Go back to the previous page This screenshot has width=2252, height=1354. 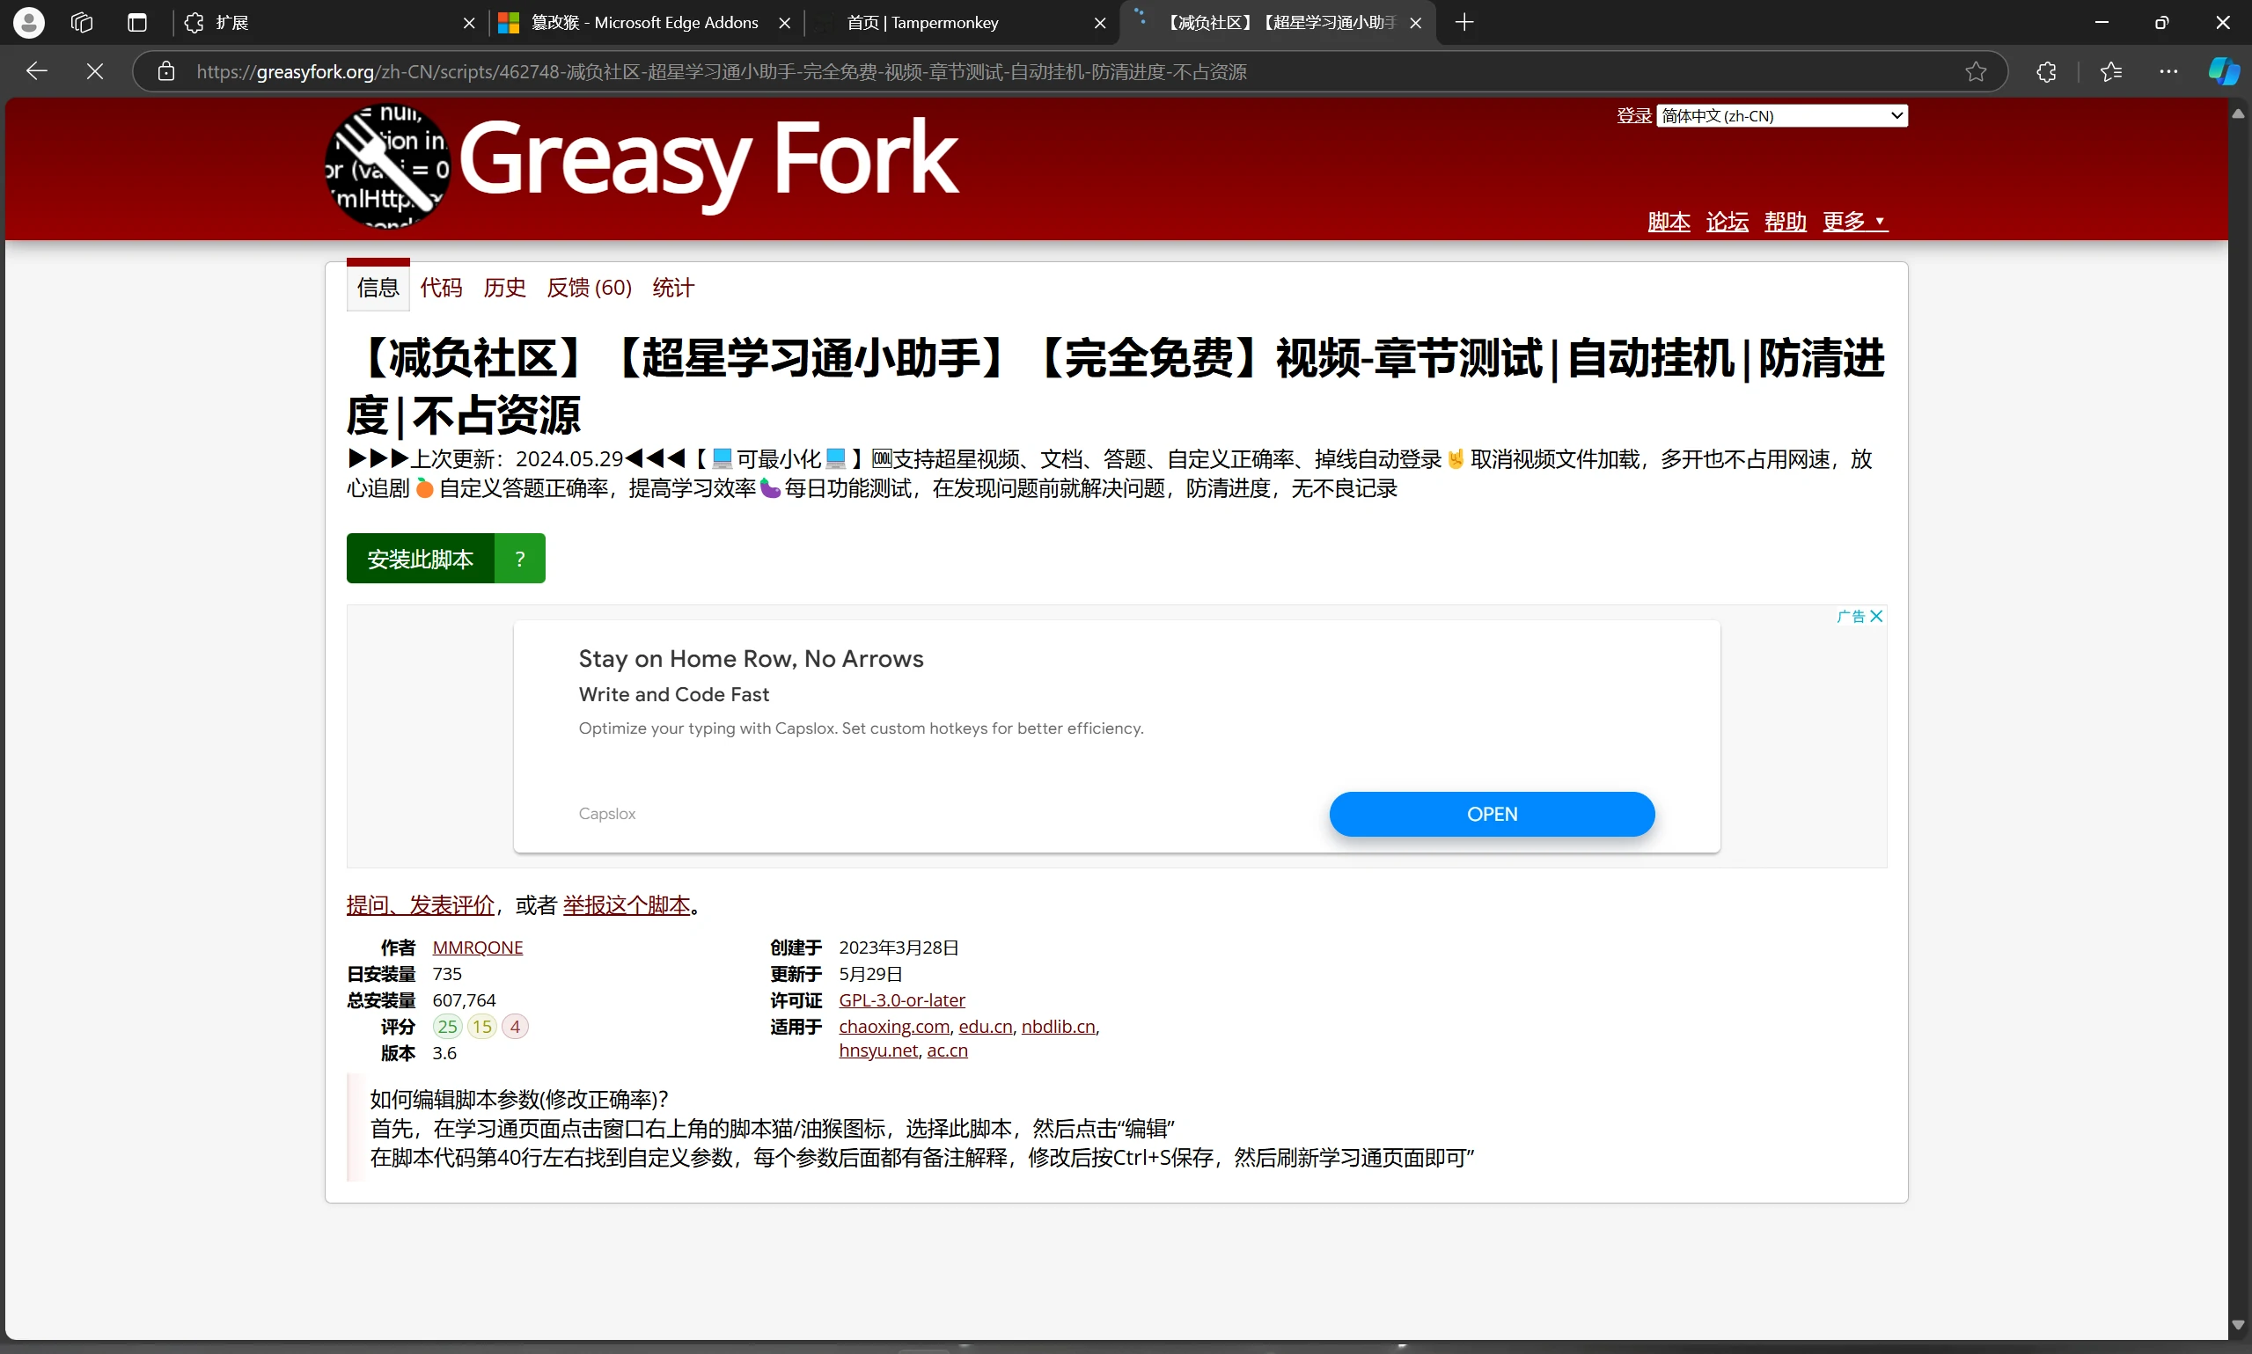click(36, 71)
